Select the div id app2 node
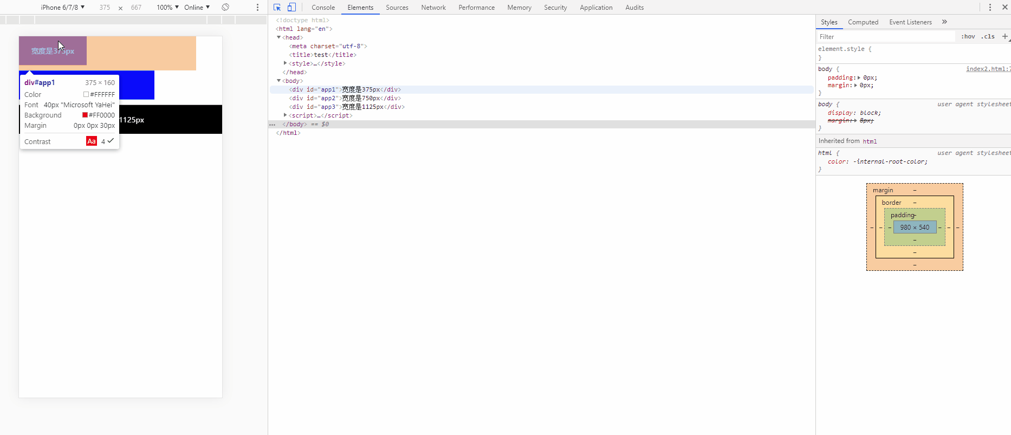This screenshot has height=435, width=1011. 345,98
